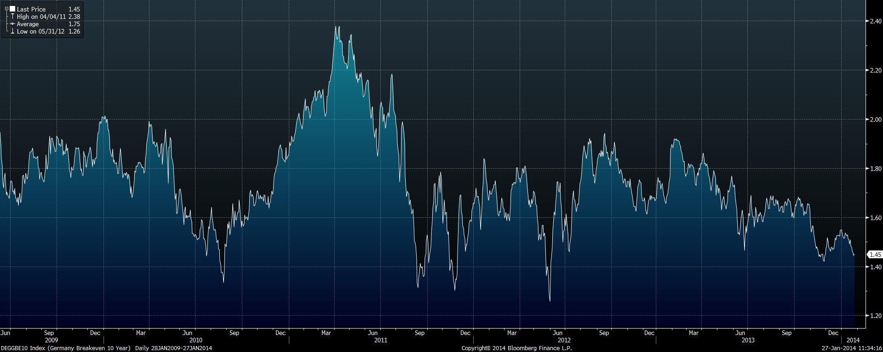883x352 pixels.
Task: Select the Last Price legend entry
Action: click(31, 9)
